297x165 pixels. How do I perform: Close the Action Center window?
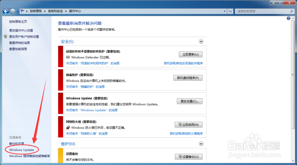coord(289,3)
